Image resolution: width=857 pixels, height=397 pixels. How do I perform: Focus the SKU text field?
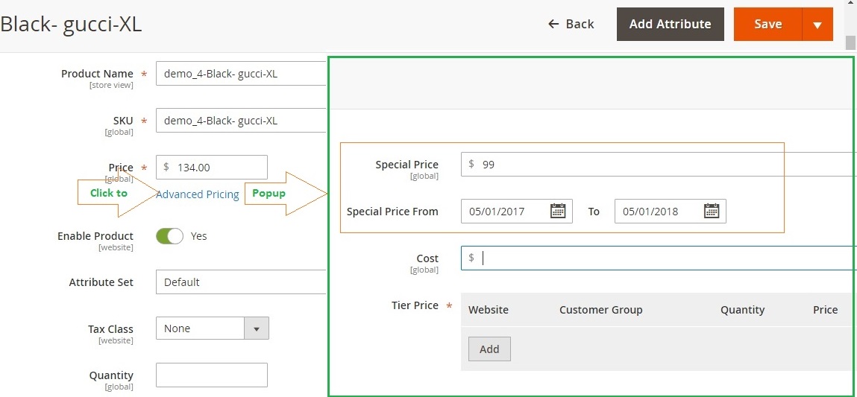(x=240, y=121)
